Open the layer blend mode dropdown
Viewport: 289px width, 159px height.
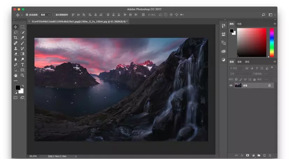[240, 74]
